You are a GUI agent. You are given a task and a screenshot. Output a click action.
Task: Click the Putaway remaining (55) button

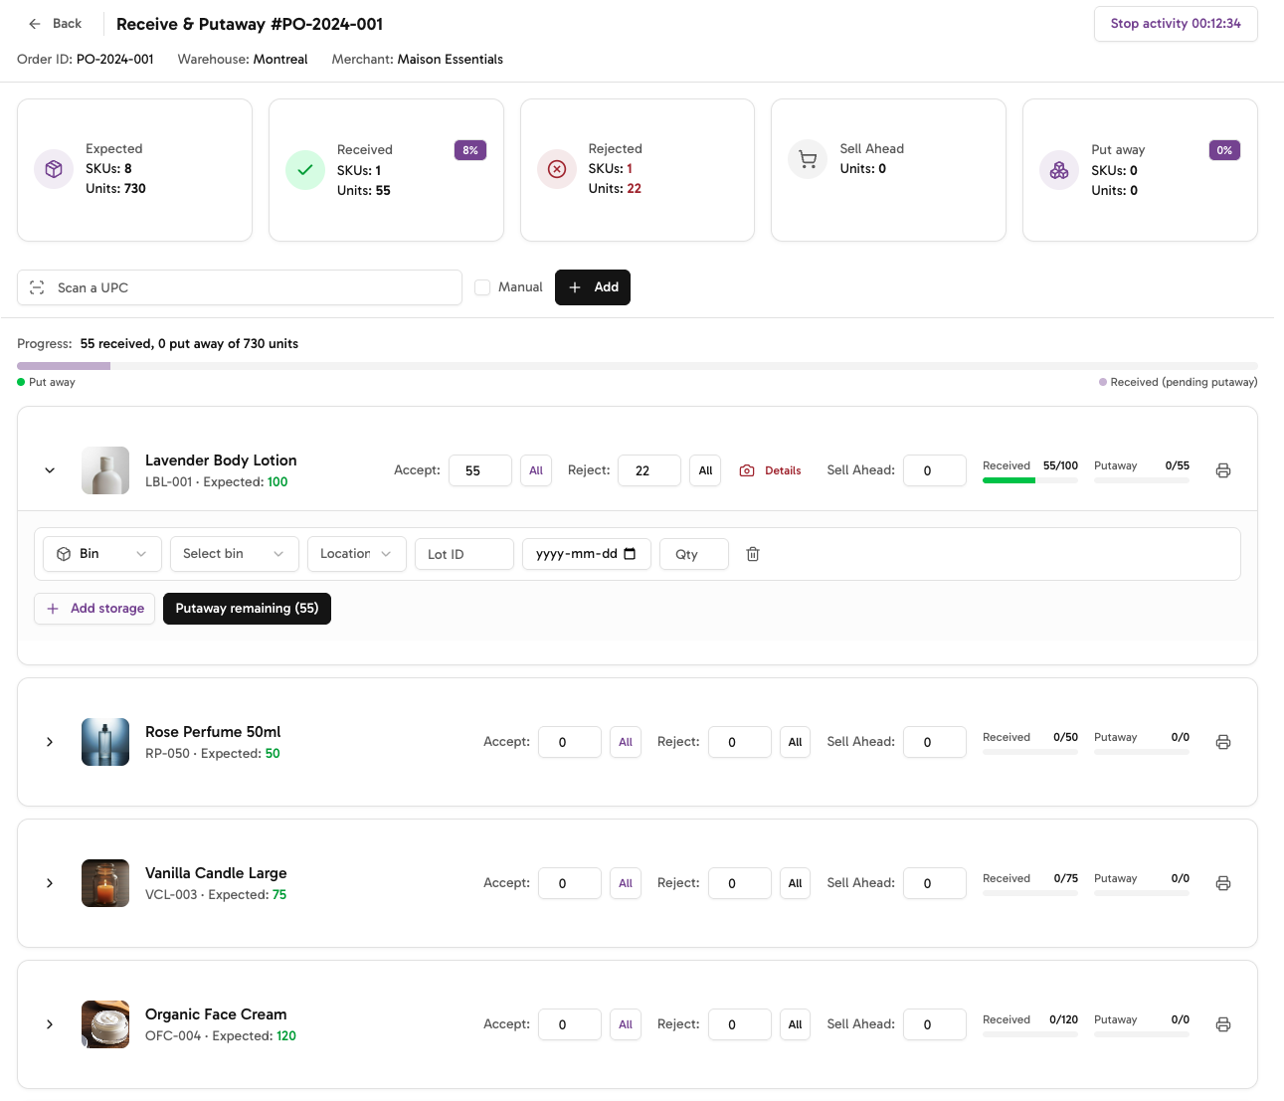[x=247, y=609]
